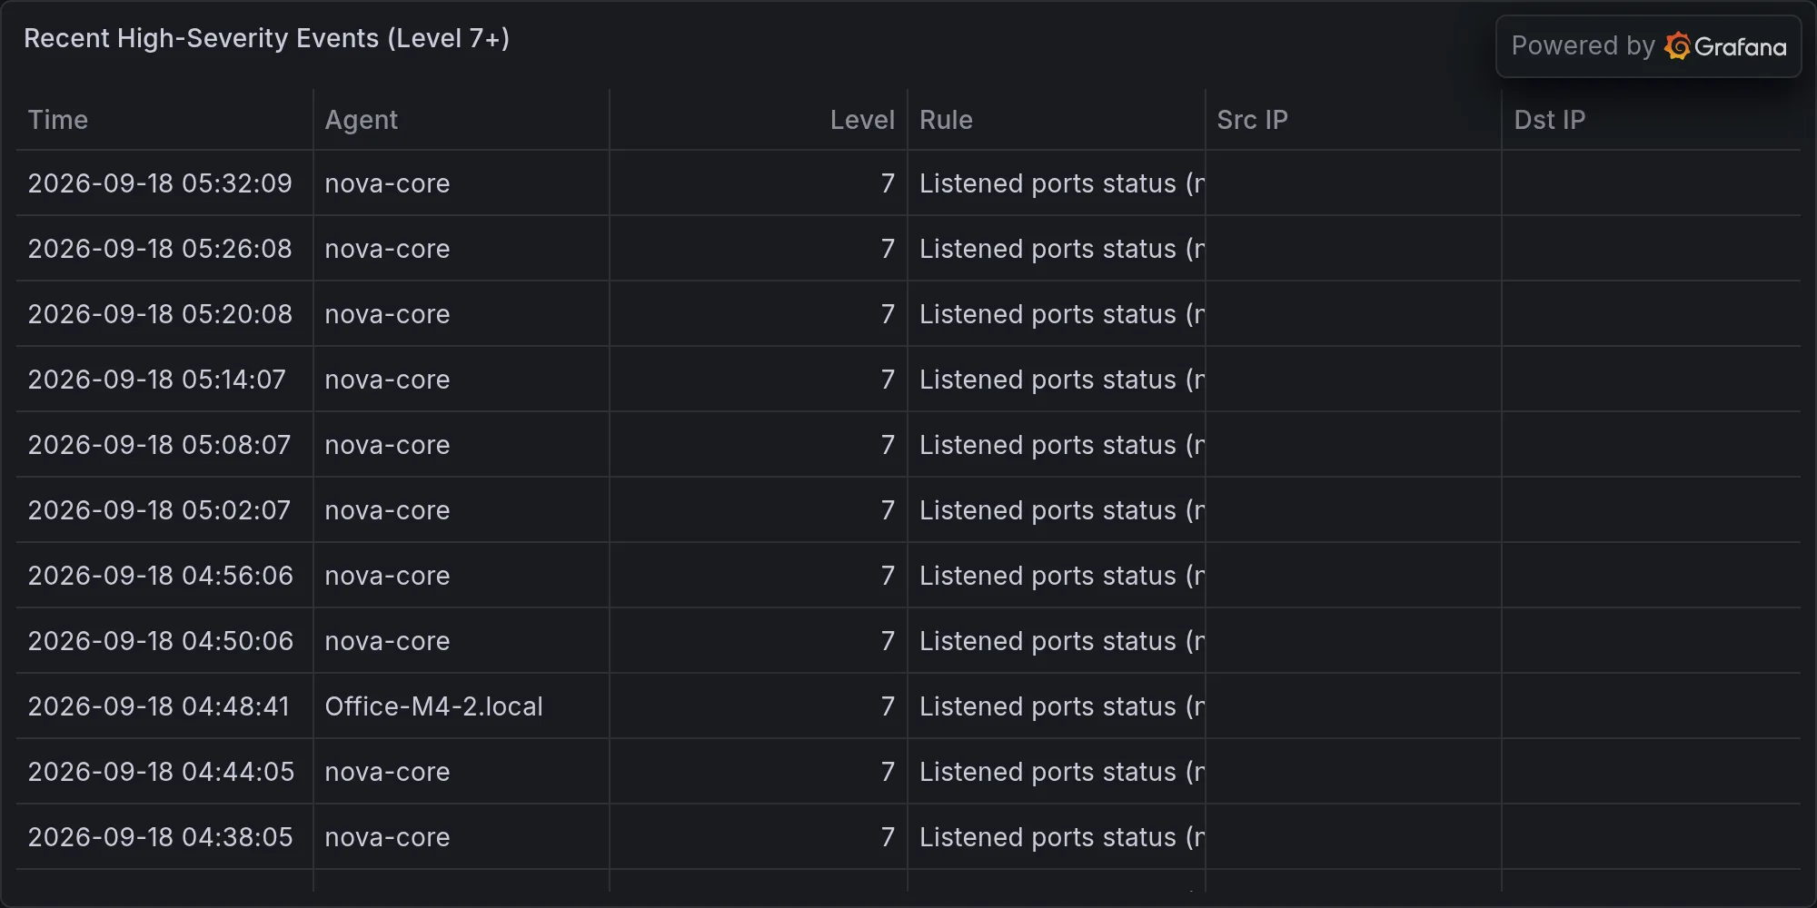
Task: Sort table by Time column header
Action: [x=58, y=120]
